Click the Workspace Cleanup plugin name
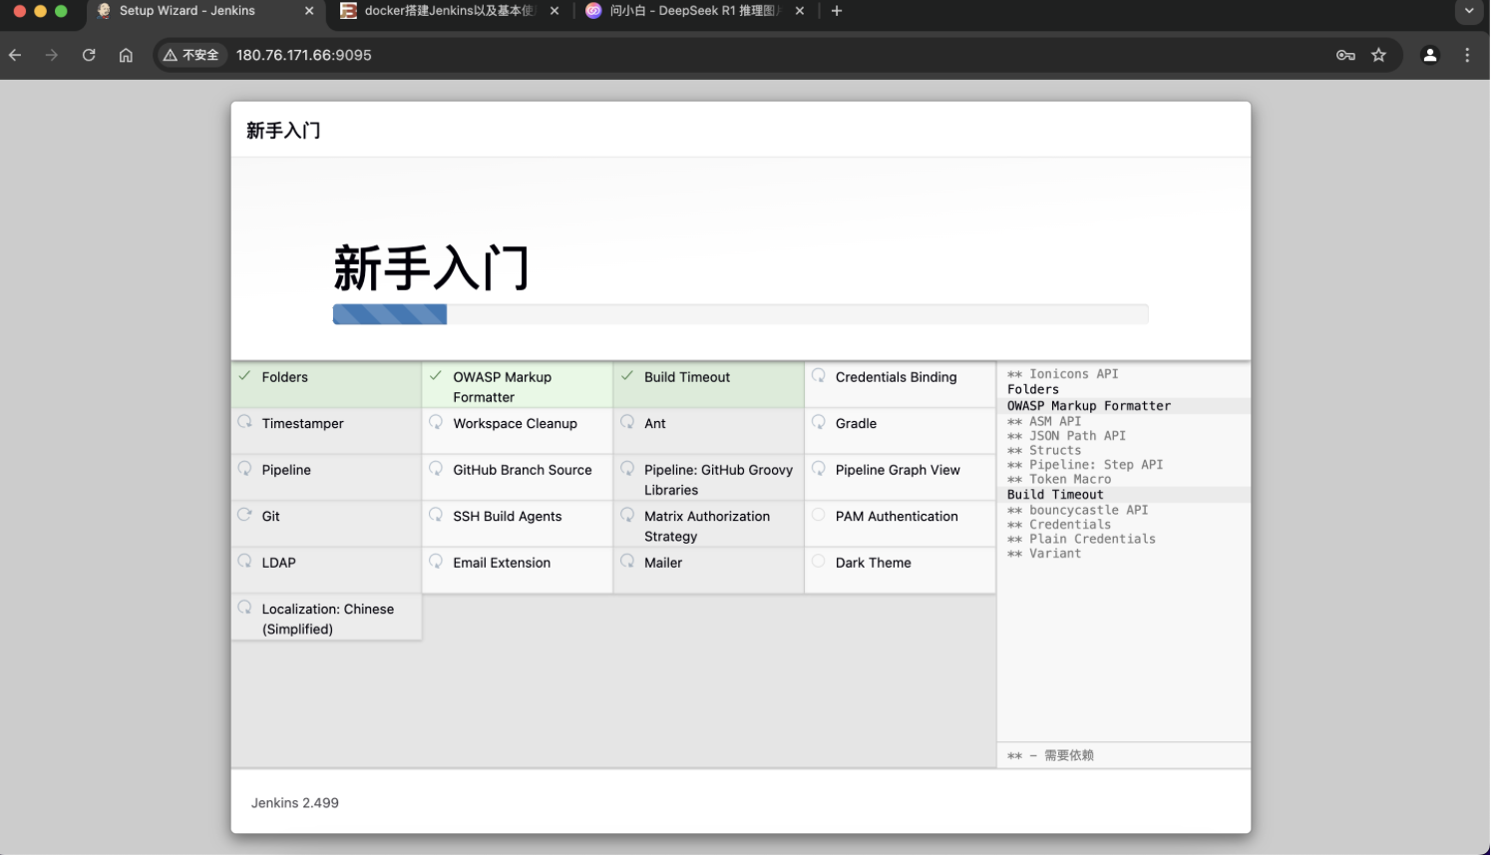The height and width of the screenshot is (858, 1494). pos(517,425)
